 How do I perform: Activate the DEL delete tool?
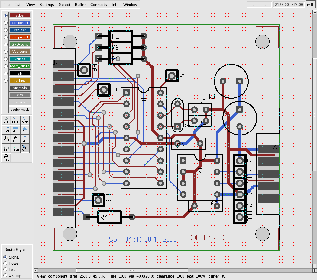(15, 139)
